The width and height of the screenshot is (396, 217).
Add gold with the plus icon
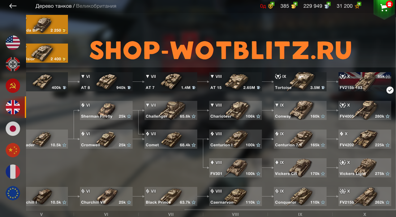295,4
